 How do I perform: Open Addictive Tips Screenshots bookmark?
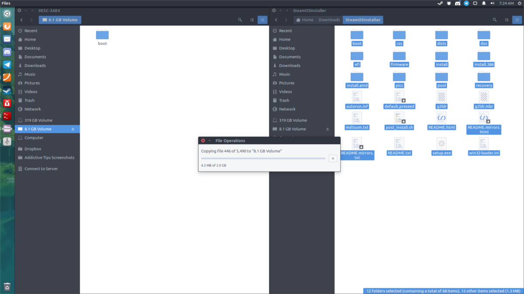point(47,158)
